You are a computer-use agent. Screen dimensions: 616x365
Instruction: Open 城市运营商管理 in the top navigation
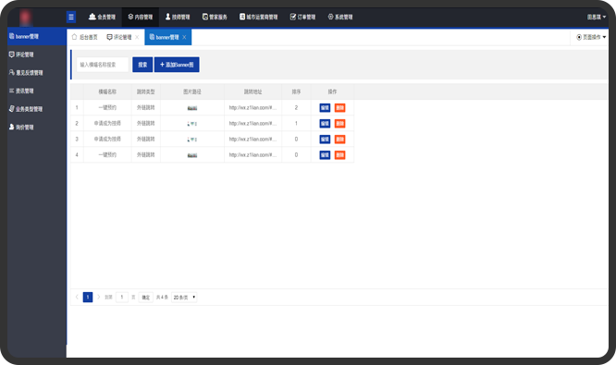[x=259, y=17]
